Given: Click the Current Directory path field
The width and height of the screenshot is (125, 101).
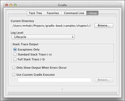Looking at the screenshot, I should point(51,26).
